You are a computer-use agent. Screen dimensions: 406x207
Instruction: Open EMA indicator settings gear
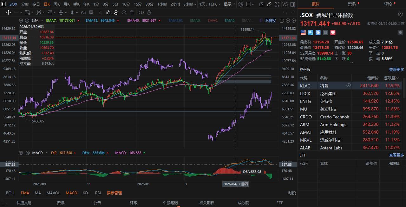(21, 20)
